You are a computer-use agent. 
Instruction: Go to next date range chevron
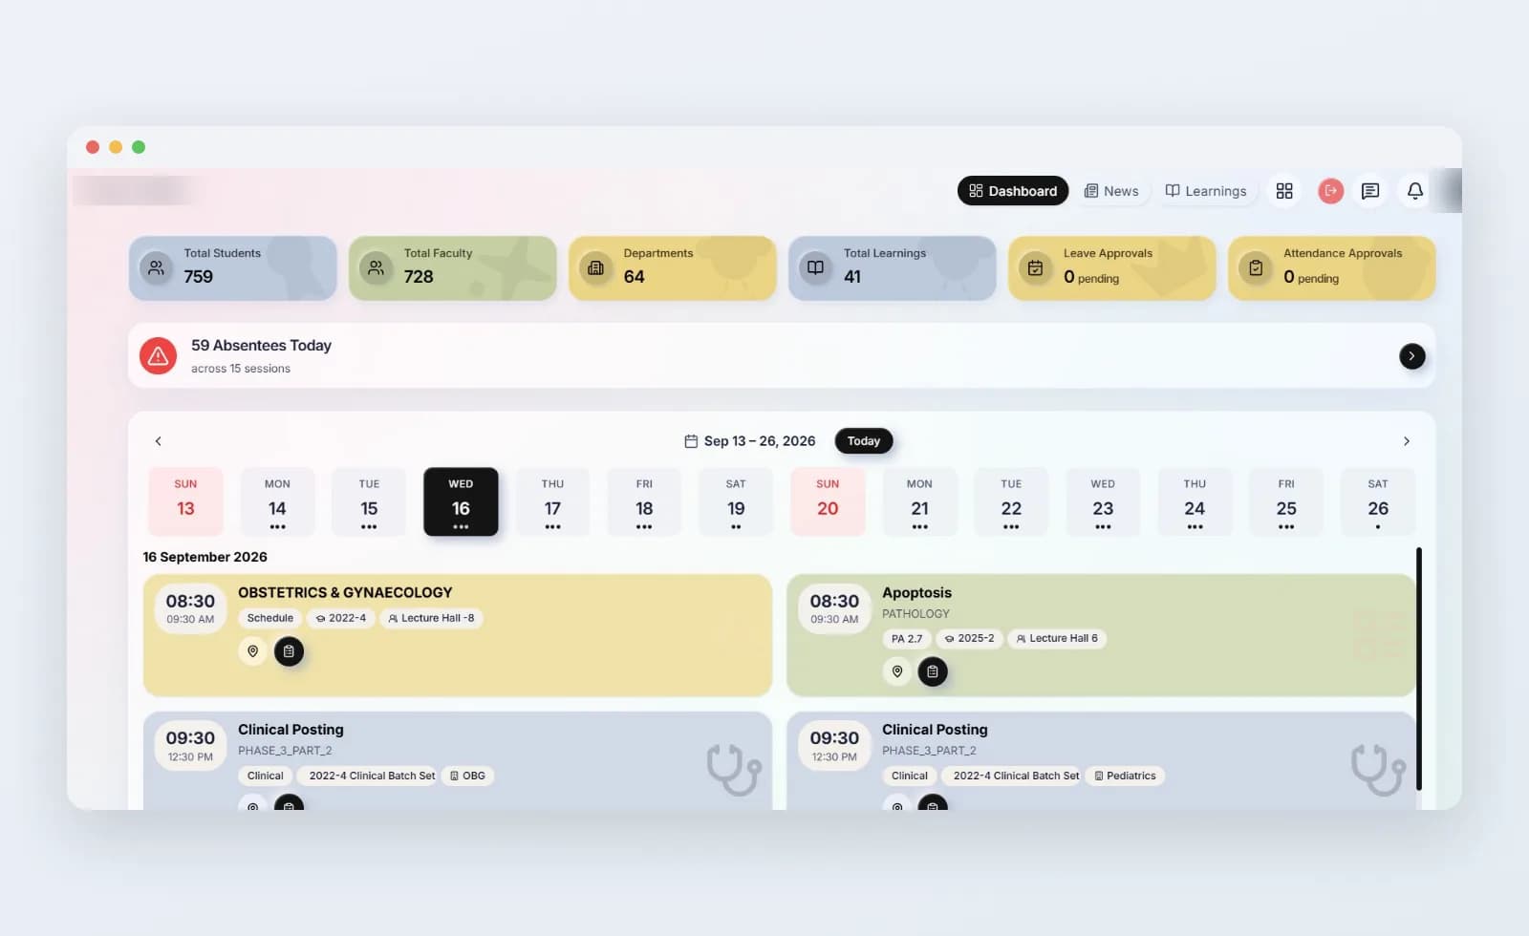coord(1407,441)
